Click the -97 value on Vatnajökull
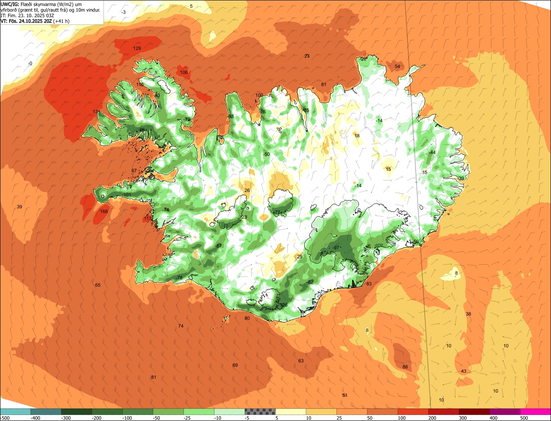Image resolution: width=551 pixels, height=421 pixels. point(336,248)
